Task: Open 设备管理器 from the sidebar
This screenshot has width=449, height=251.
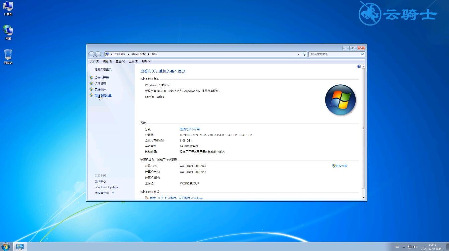Action: pyautogui.click(x=102, y=78)
